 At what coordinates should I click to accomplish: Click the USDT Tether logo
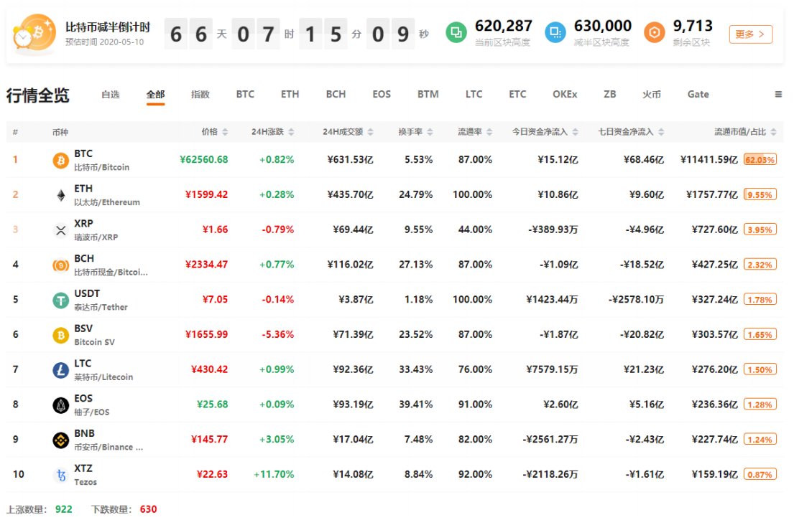tap(61, 301)
